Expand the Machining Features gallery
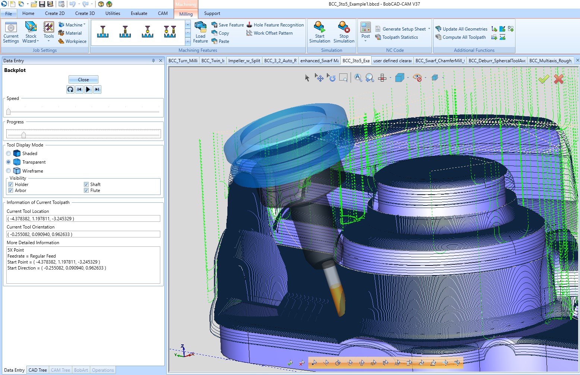Viewport: 580px width, 375px height. [x=188, y=41]
